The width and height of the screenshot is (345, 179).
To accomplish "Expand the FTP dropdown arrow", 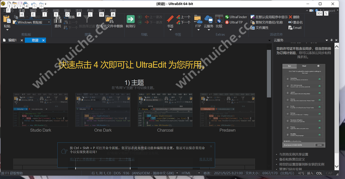I will click(x=198, y=30).
